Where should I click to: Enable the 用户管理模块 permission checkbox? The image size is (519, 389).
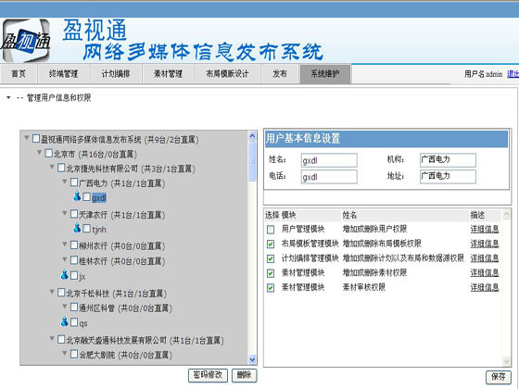coord(271,230)
